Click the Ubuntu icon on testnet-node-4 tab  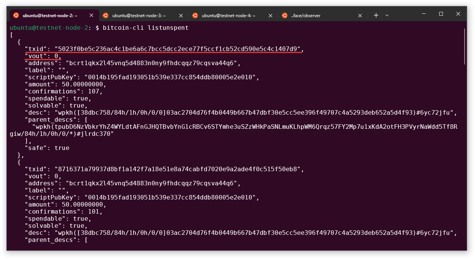tap(195, 15)
